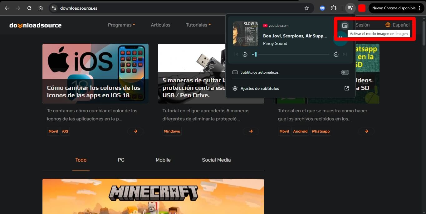
Task: Rewind 10 seconds in media controls
Action: coord(245,54)
